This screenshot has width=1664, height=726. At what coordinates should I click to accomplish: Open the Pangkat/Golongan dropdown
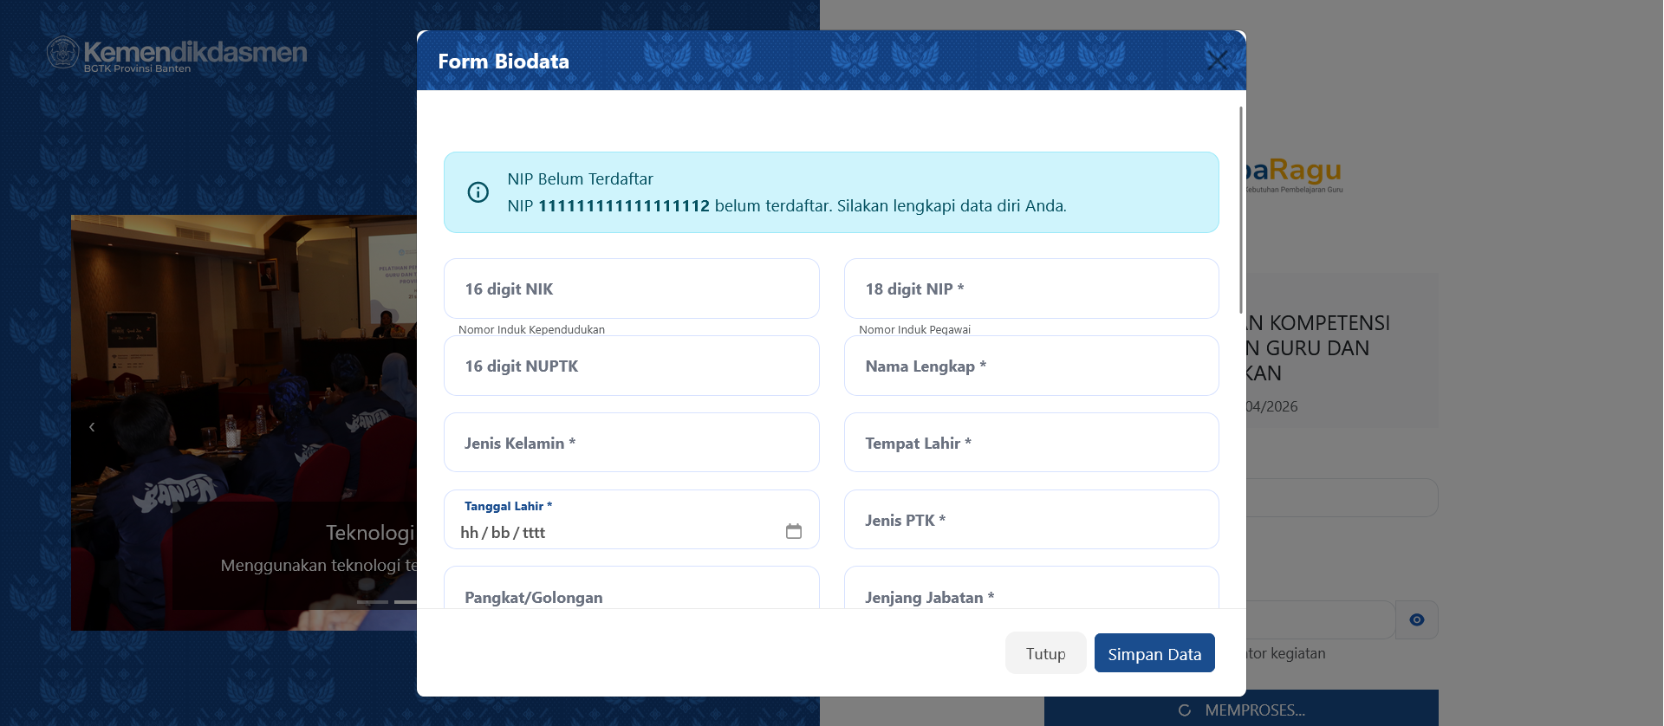tap(632, 588)
